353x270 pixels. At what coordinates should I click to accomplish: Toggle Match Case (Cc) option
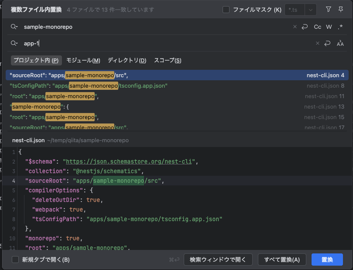(x=317, y=27)
